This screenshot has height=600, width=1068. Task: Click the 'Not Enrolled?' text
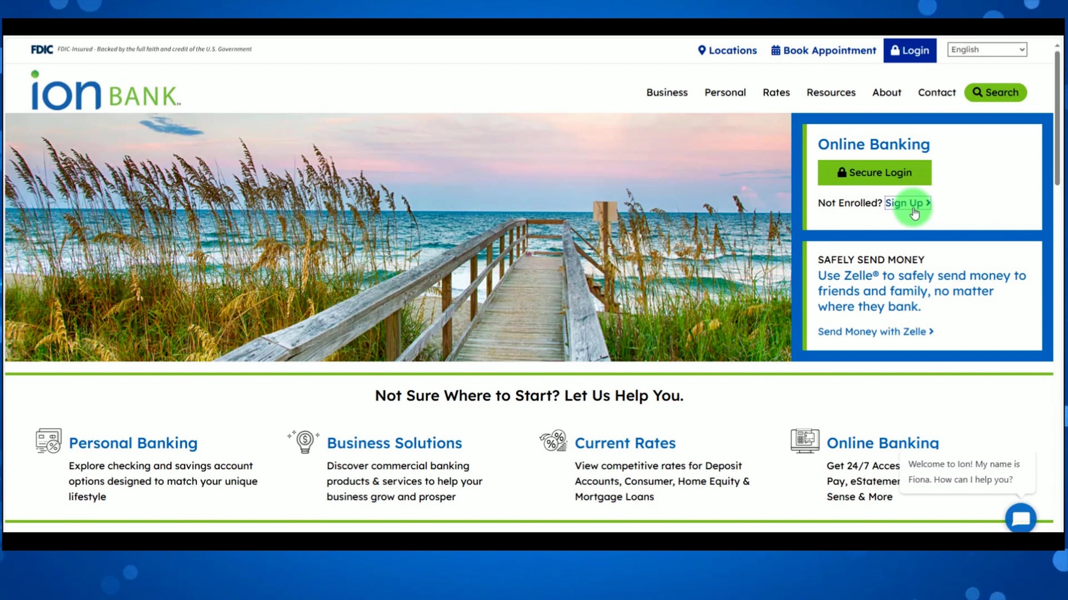[850, 203]
